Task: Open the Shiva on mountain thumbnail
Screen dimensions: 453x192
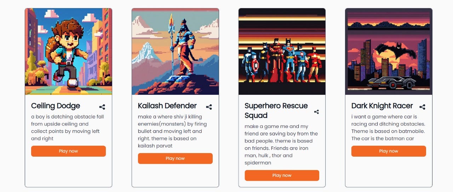Action: [x=175, y=52]
